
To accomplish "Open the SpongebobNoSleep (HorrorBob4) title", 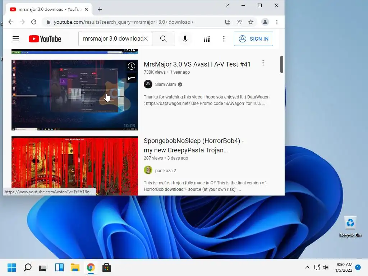I will [194, 146].
